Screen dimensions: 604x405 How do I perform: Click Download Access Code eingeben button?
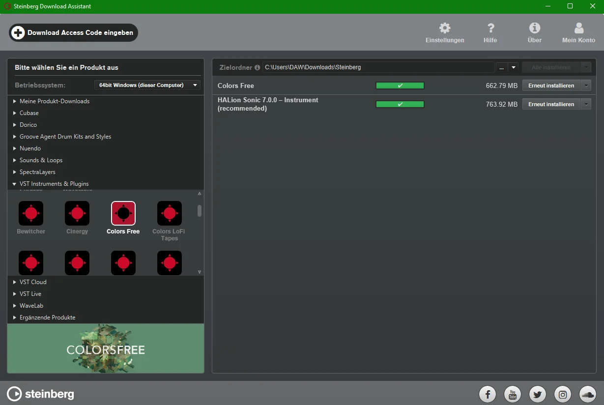tap(73, 33)
